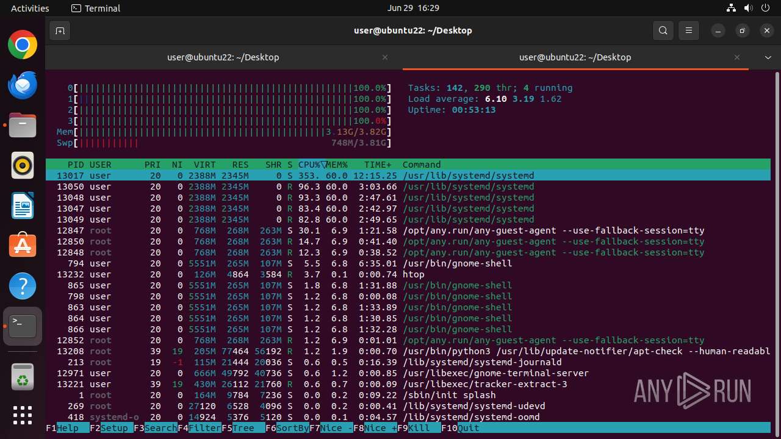Open the Terminal app menu in top bar

coord(96,9)
